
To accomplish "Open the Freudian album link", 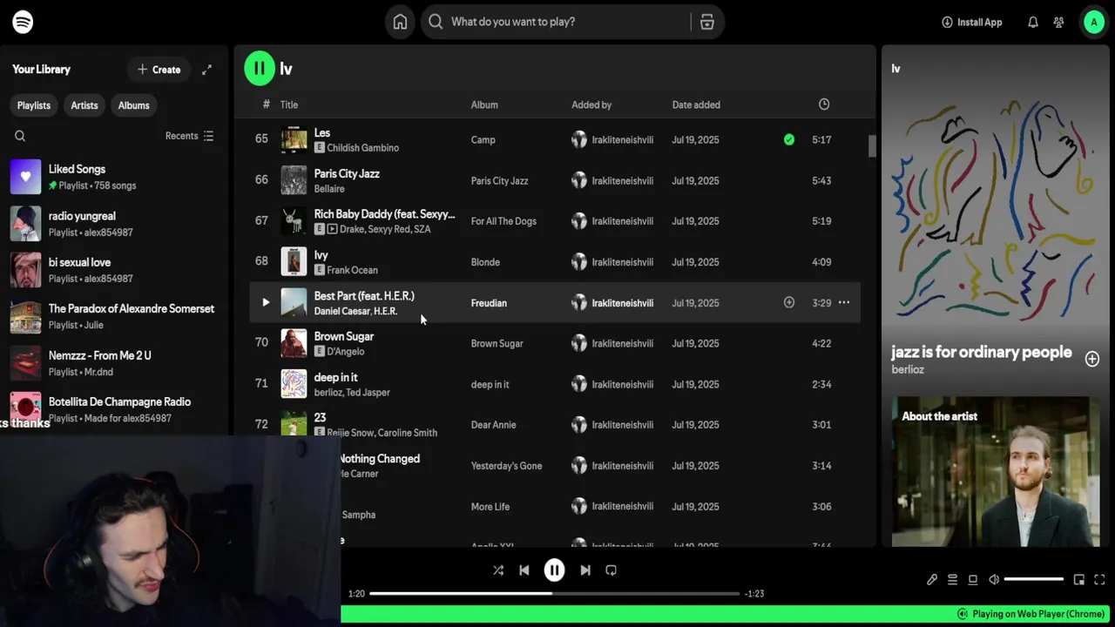I will pyautogui.click(x=489, y=303).
